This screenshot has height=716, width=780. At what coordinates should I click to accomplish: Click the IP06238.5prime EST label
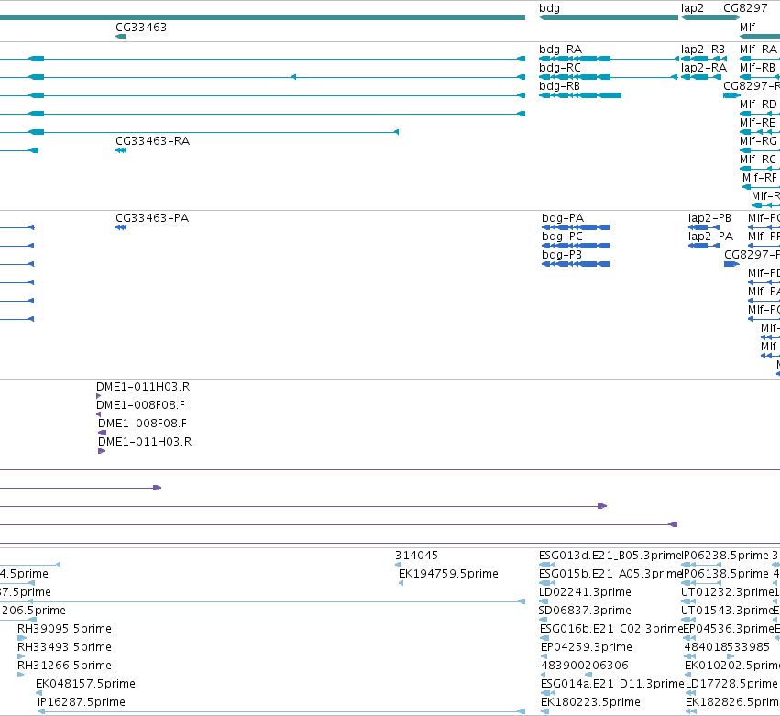click(x=725, y=556)
